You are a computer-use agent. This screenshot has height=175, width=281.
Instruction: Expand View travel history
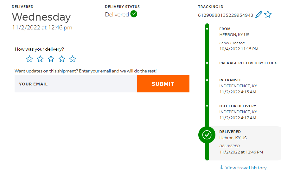[246, 168]
